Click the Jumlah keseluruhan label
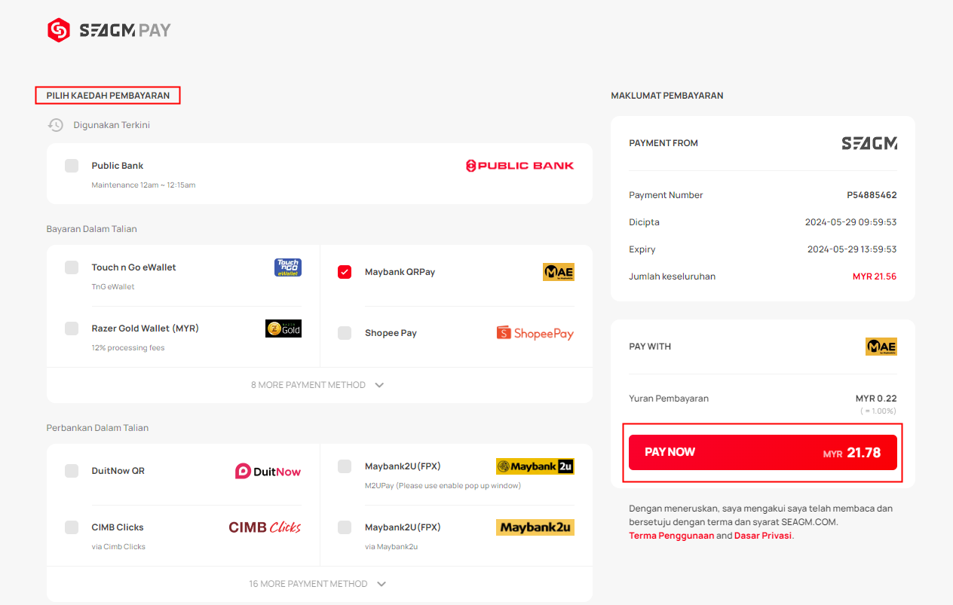The height and width of the screenshot is (605, 953). point(673,277)
